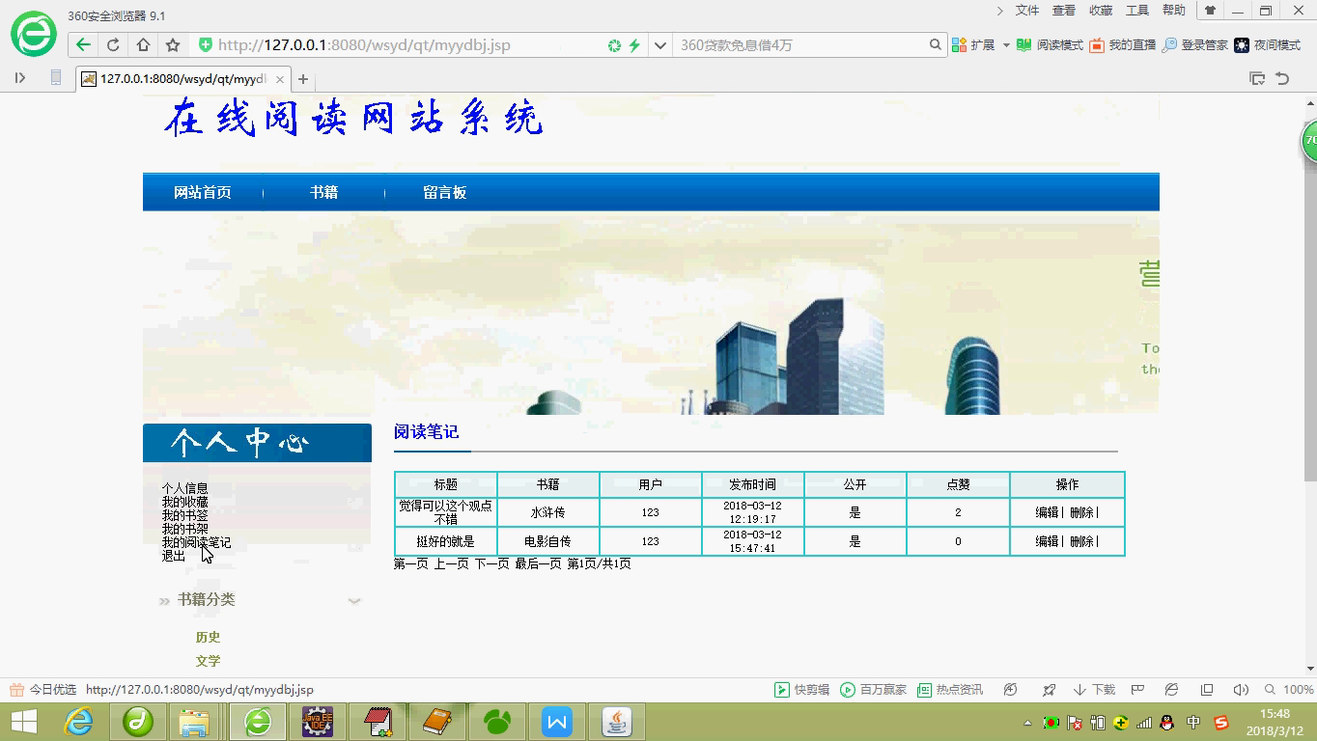This screenshot has height=741, width=1317.
Task: Open the 历史 book category
Action: point(208,638)
